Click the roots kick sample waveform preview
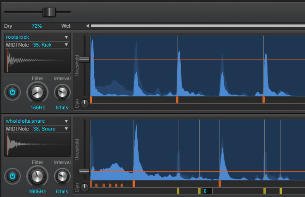The width and height of the screenshot is (305, 197). click(x=37, y=60)
